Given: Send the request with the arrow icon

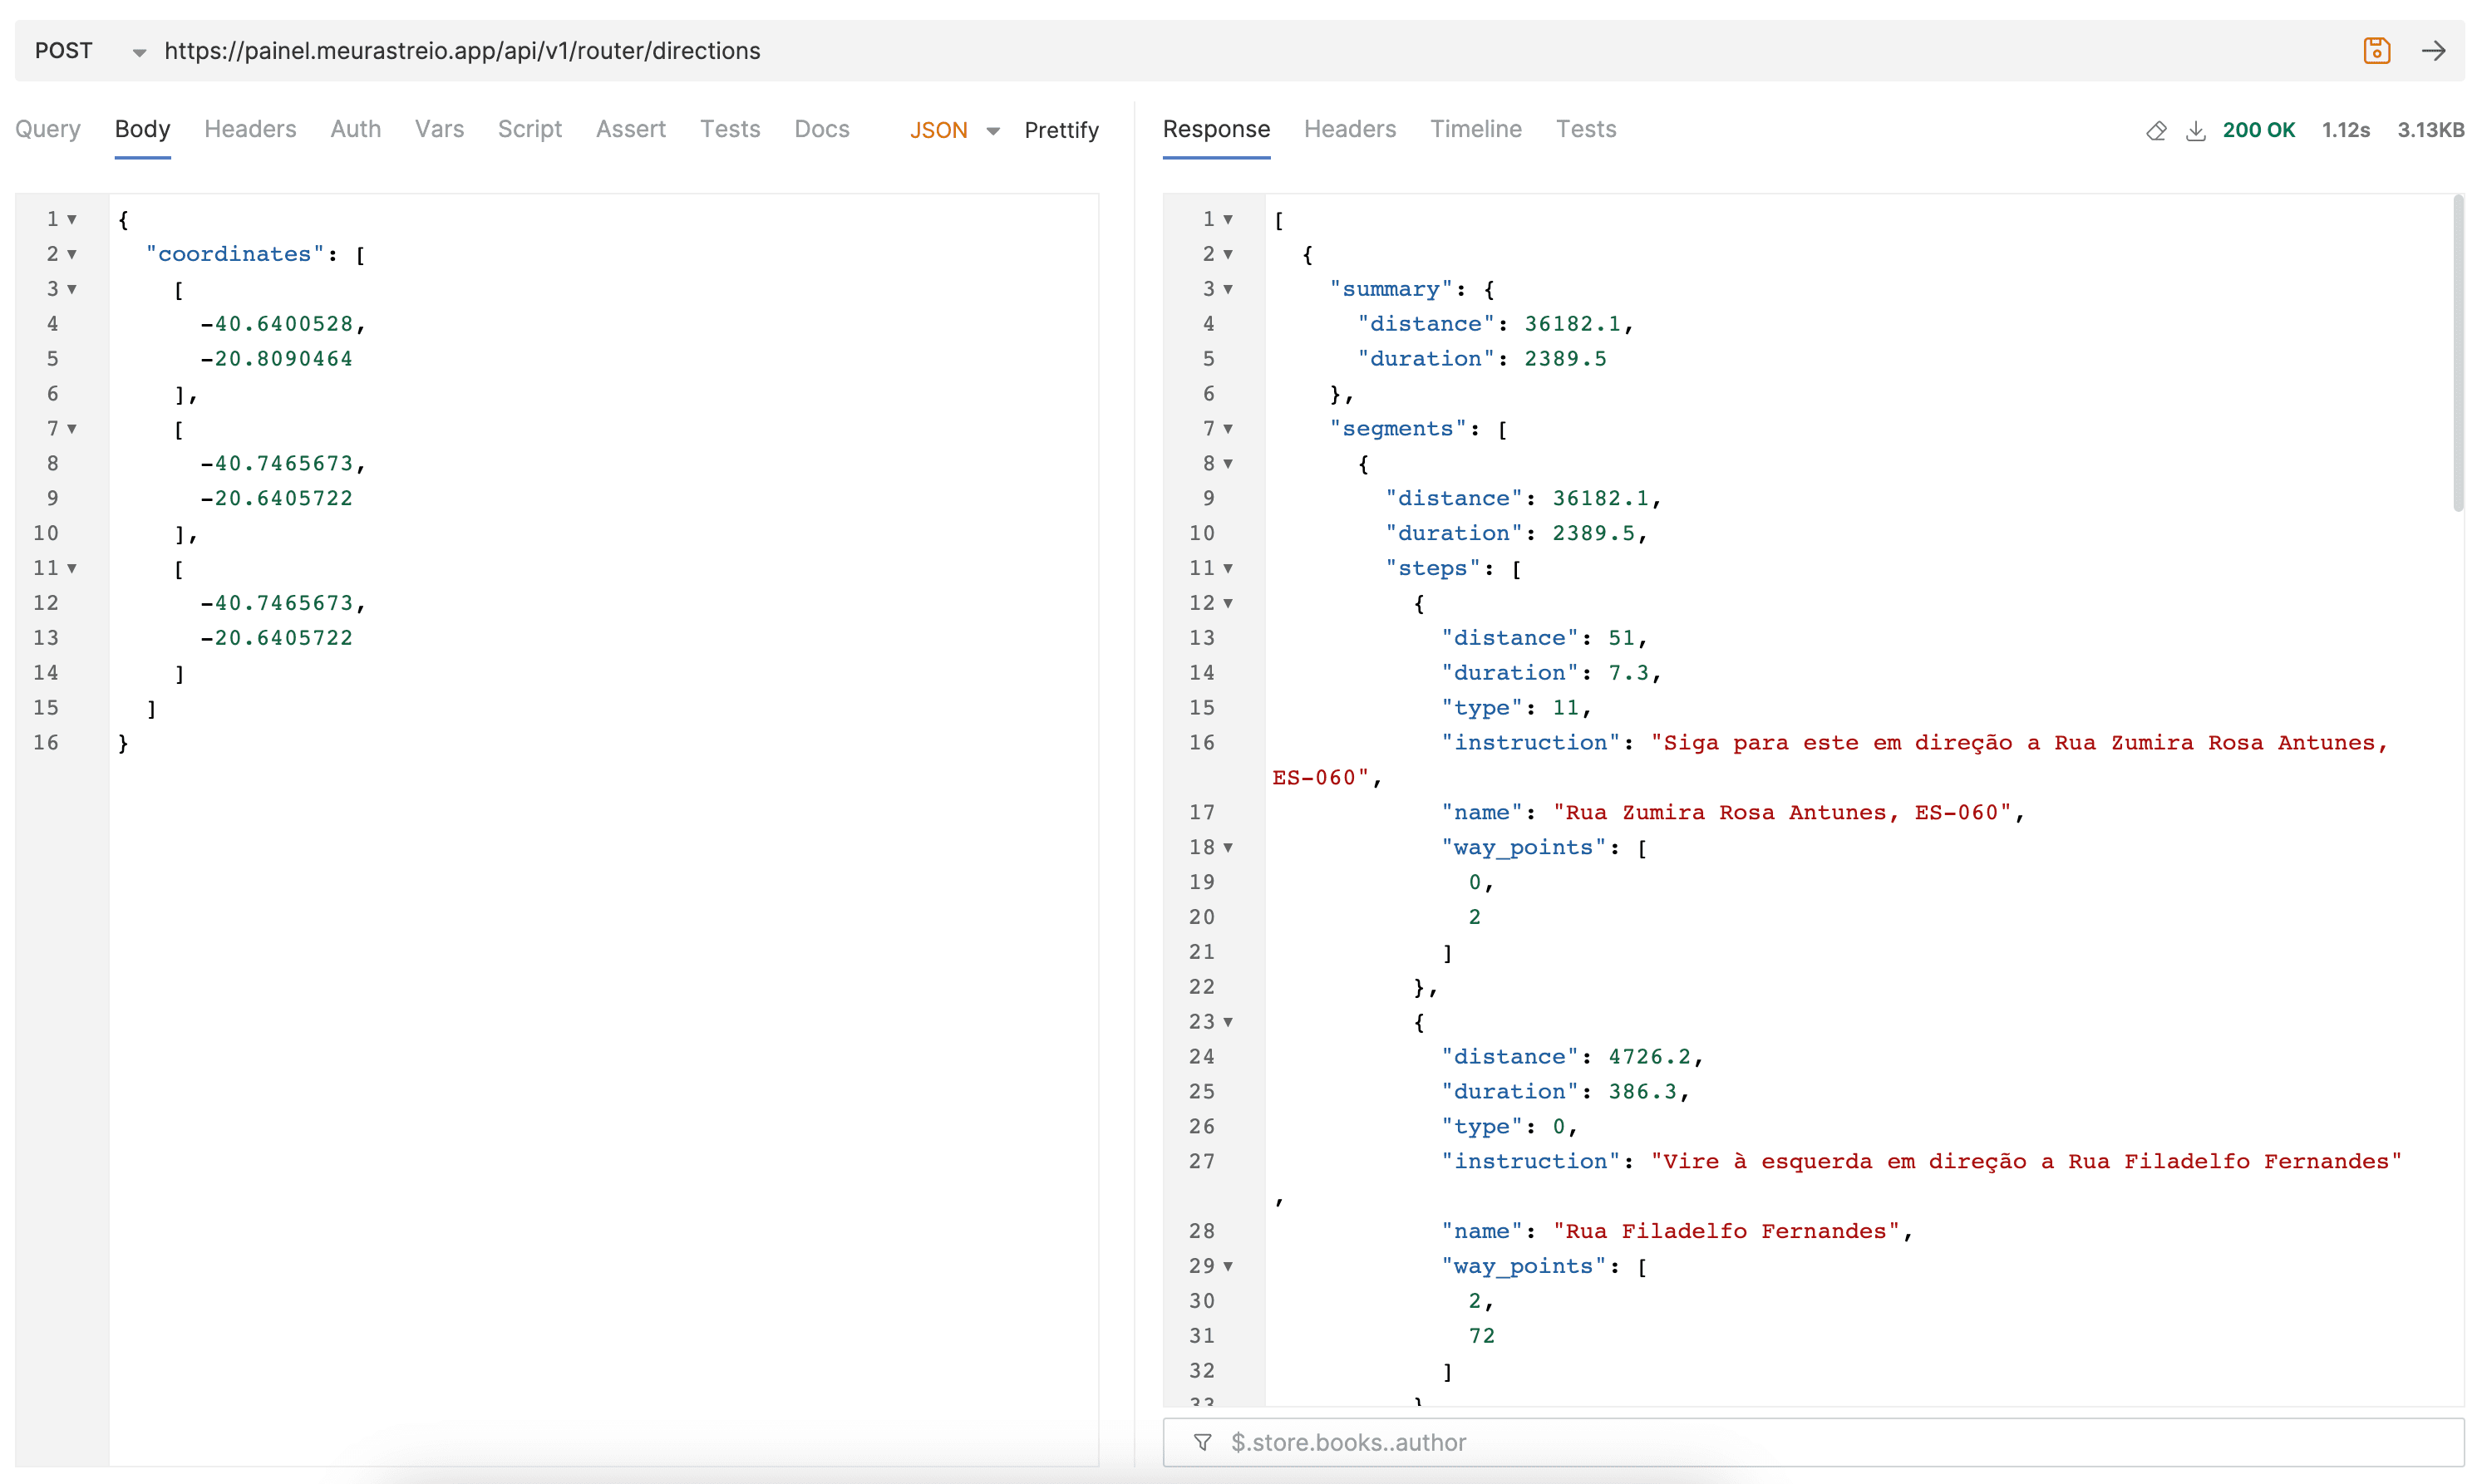Looking at the screenshot, I should pyautogui.click(x=2433, y=50).
